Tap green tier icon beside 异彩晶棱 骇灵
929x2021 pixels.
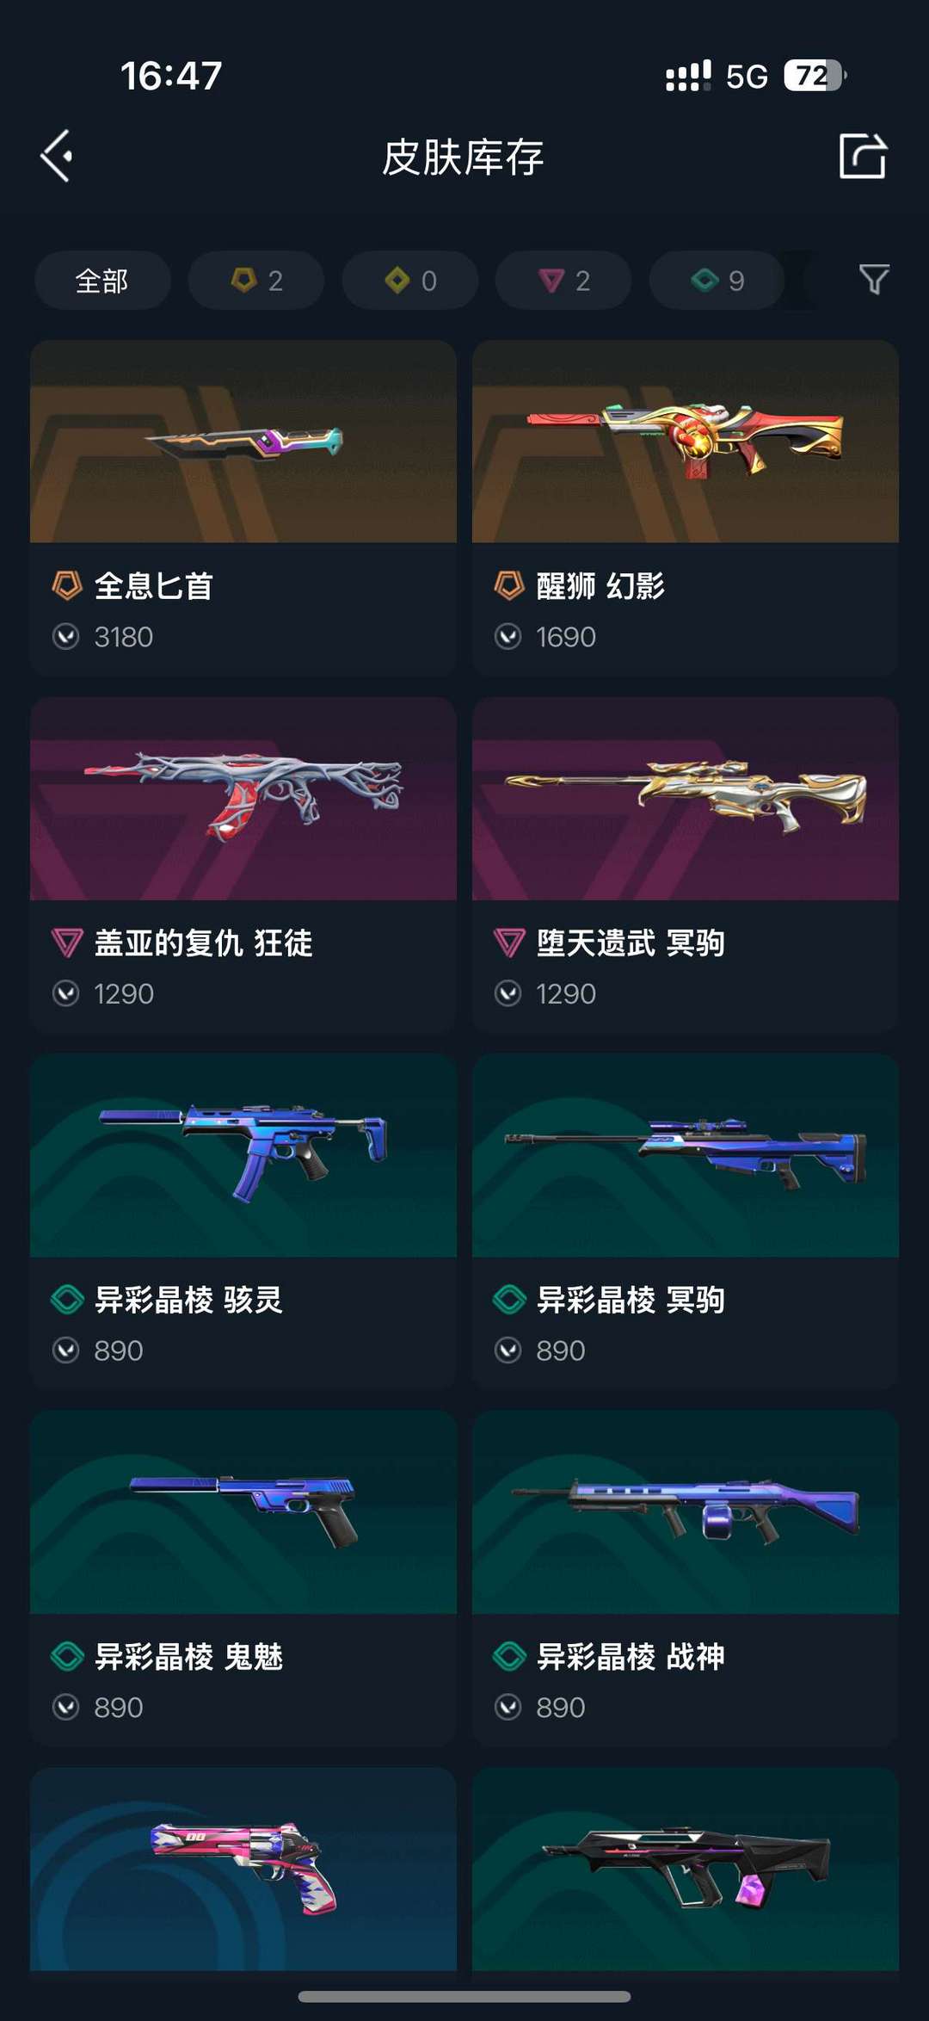coord(67,1300)
